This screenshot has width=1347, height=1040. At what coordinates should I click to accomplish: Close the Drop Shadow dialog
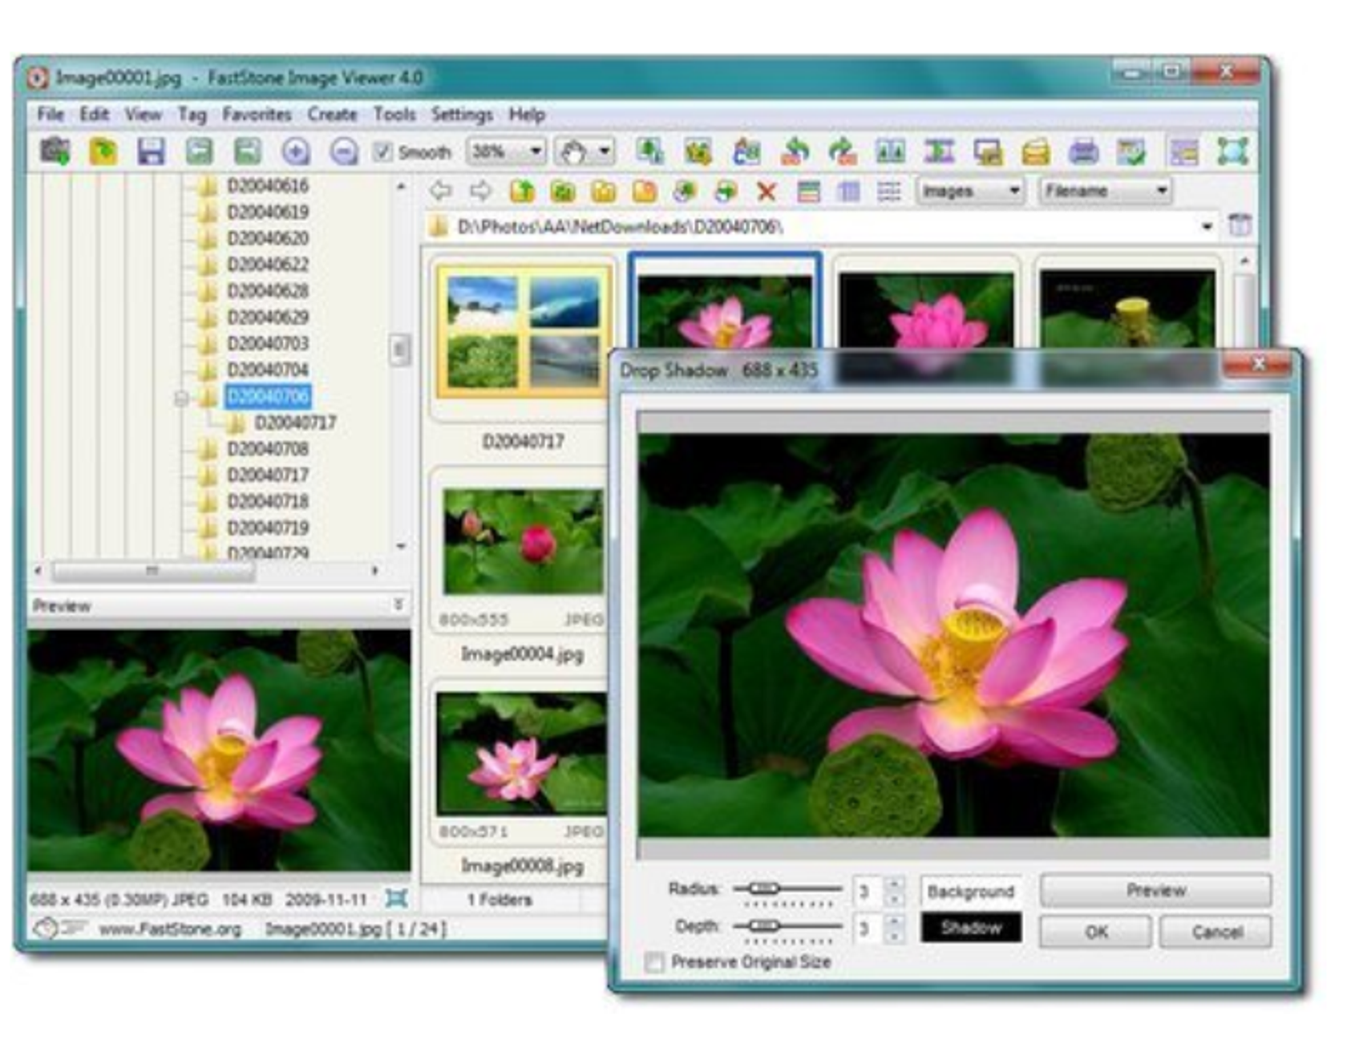pos(1258,365)
